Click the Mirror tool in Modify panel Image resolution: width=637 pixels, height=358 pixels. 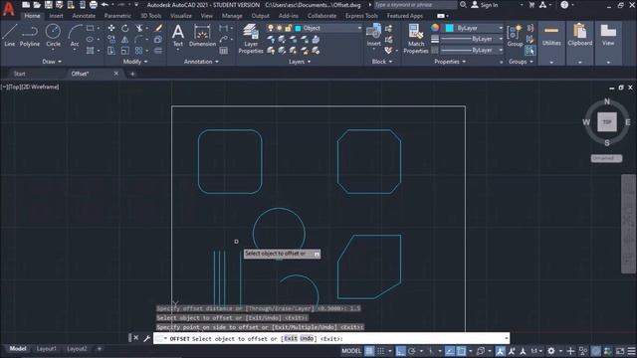125,40
